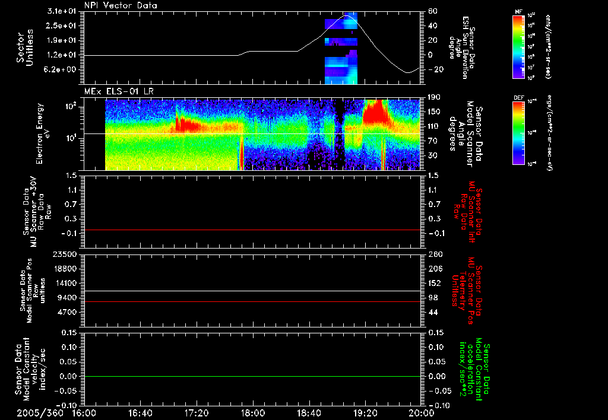Click the "1.2e+01" sector tick label
The height and width of the screenshot is (420, 608).
click(x=63, y=55)
